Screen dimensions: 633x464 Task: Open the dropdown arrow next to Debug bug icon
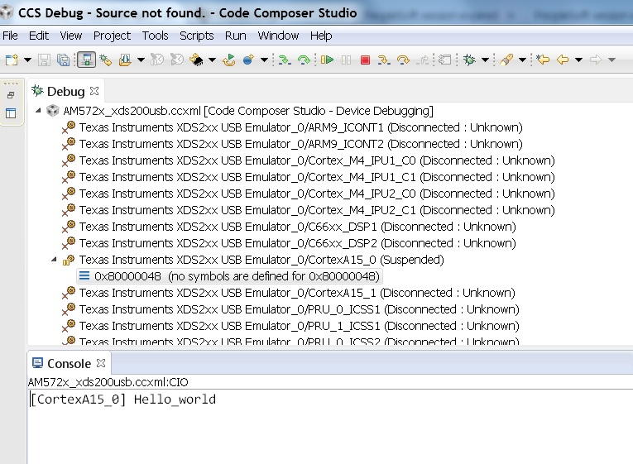coord(484,60)
